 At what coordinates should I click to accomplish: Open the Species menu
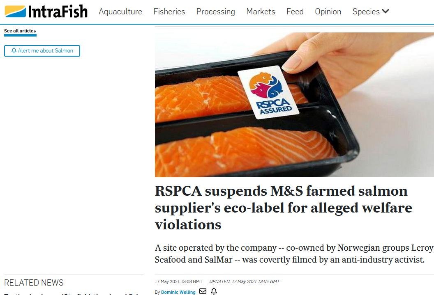[366, 11]
